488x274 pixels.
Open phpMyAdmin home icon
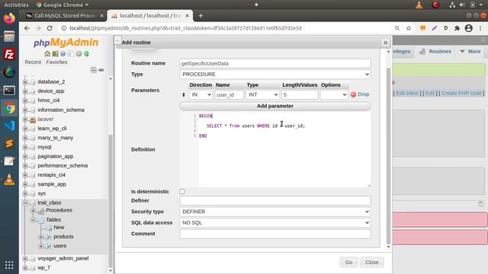47,54
